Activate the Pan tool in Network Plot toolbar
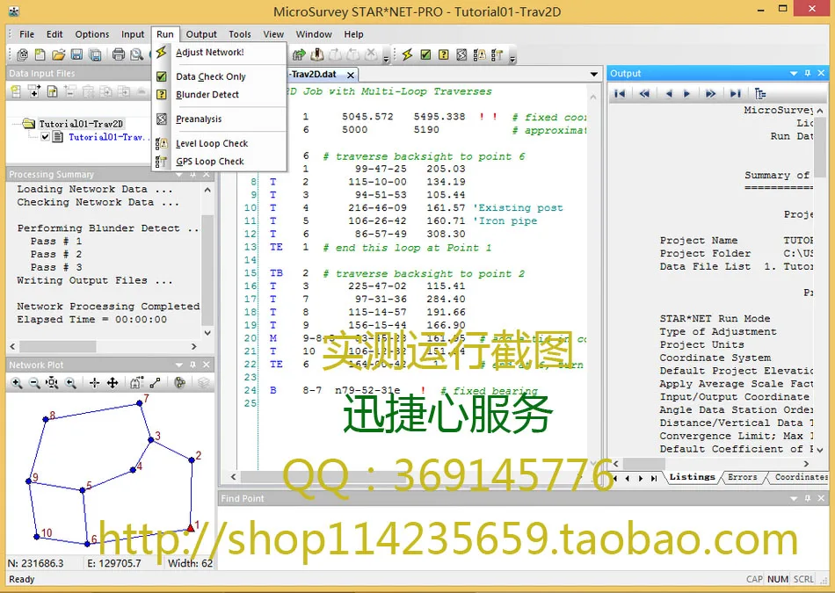835x593 pixels. tap(113, 384)
